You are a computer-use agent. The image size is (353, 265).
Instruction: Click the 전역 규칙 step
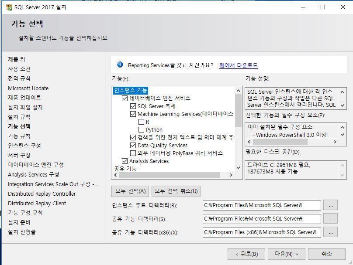(19, 78)
